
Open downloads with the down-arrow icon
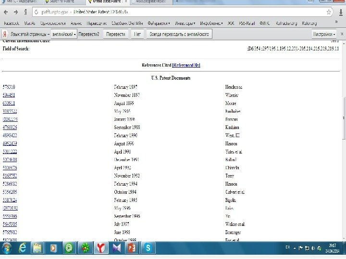pos(341,12)
